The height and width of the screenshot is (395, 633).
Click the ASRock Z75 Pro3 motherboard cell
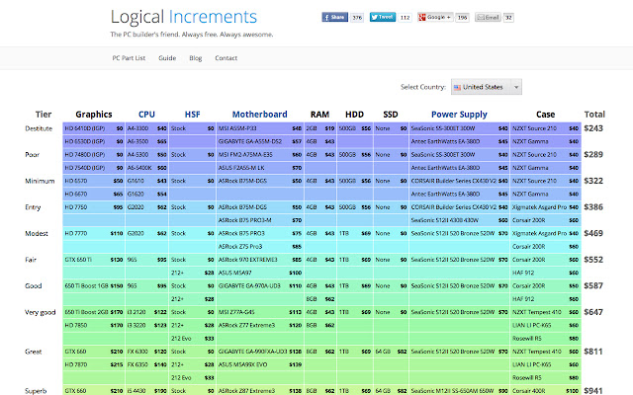(260, 247)
